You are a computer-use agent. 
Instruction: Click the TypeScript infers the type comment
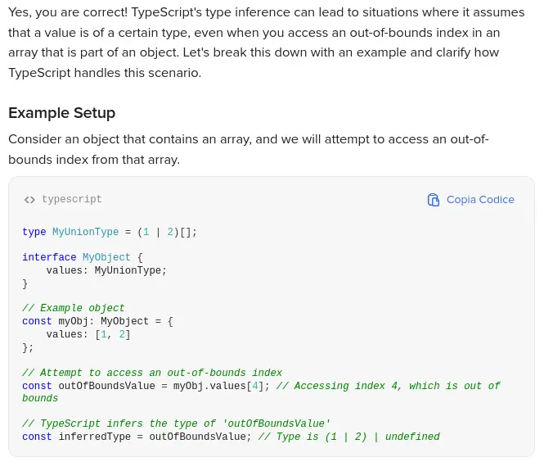pos(176,423)
